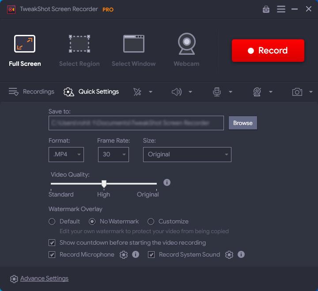Open the Record Microphone gear settings
The width and height of the screenshot is (318, 291).
pos(124,255)
